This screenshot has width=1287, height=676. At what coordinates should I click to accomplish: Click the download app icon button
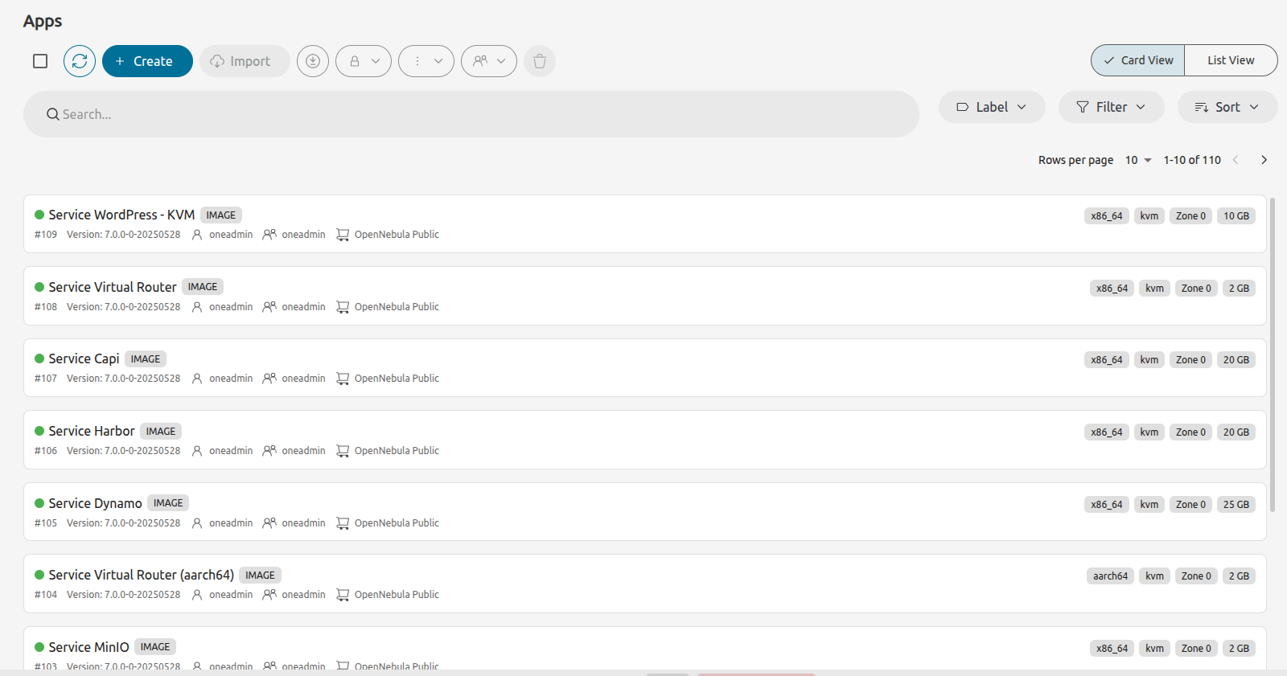click(x=313, y=61)
